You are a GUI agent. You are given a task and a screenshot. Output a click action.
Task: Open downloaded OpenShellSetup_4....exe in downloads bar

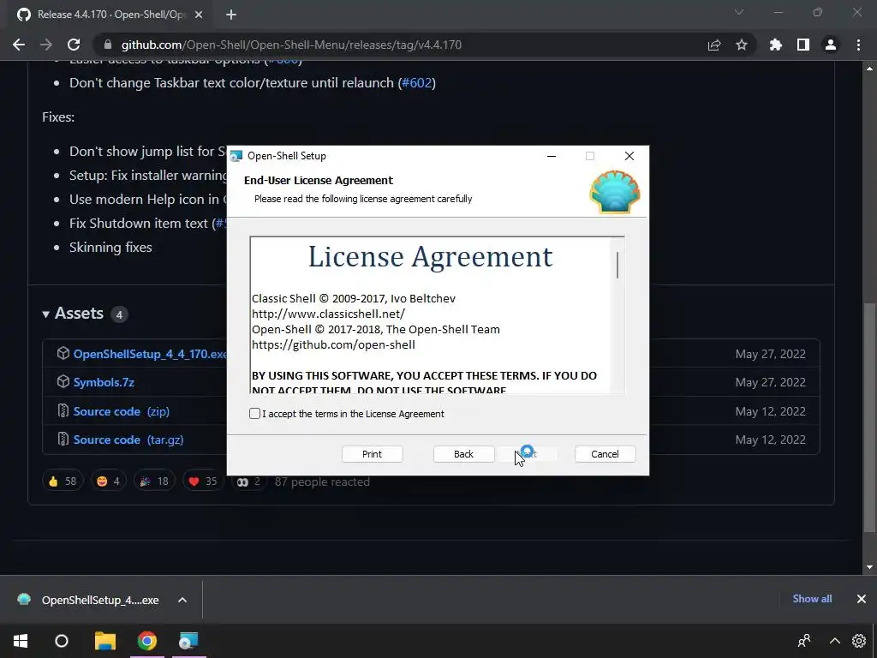tap(88, 600)
